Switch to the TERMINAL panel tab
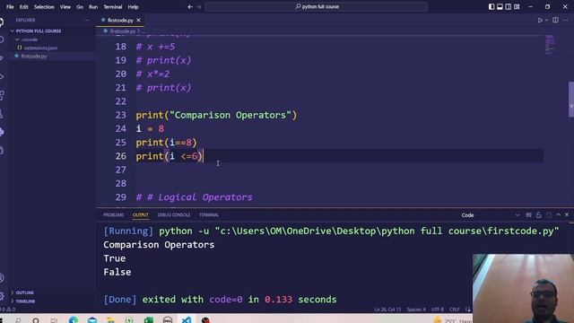Viewport: 574px width, 323px height. [209, 215]
